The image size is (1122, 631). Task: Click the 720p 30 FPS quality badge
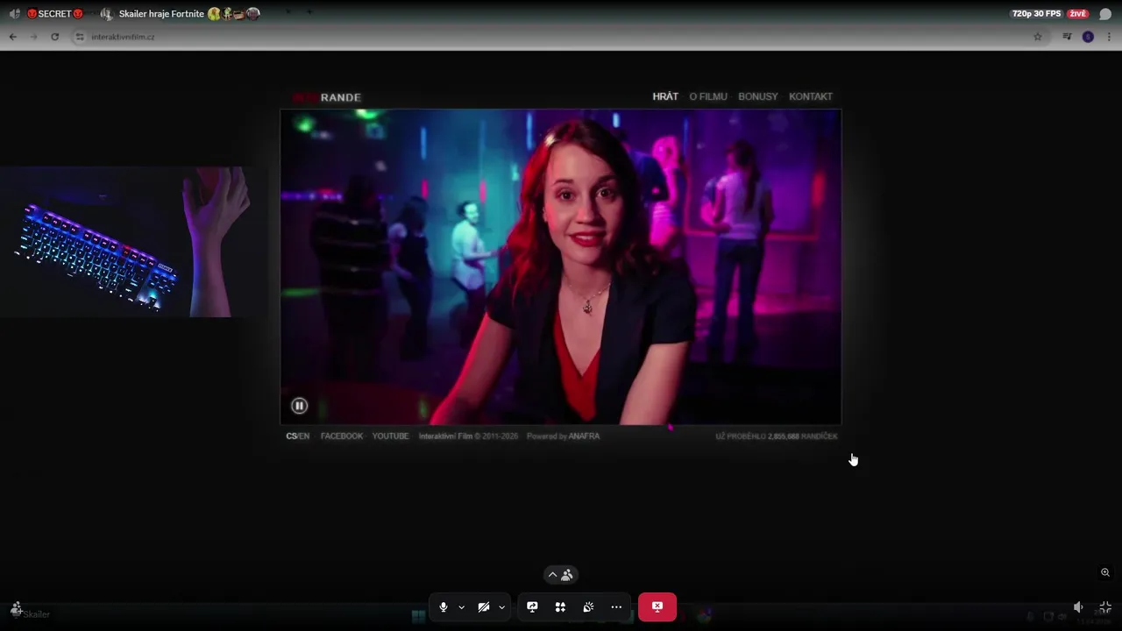coord(1036,14)
